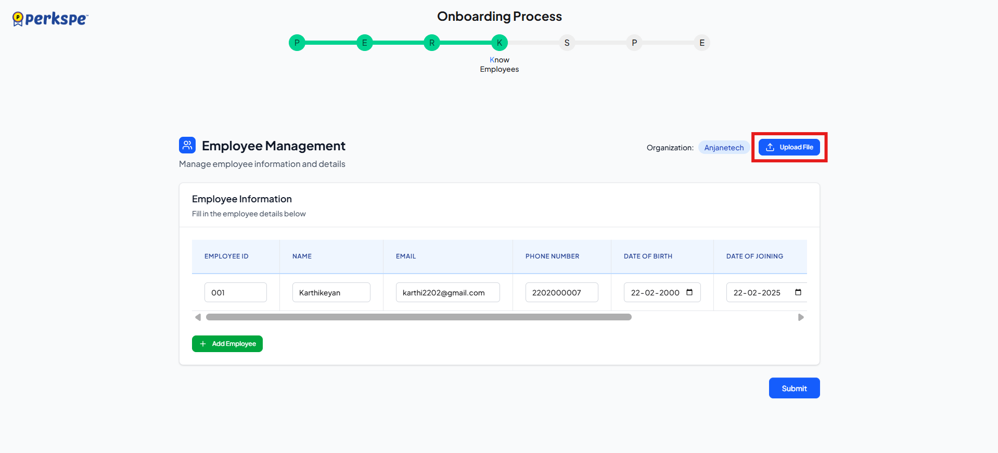
Task: Open calendar picker for Date of Birth
Action: coord(689,292)
